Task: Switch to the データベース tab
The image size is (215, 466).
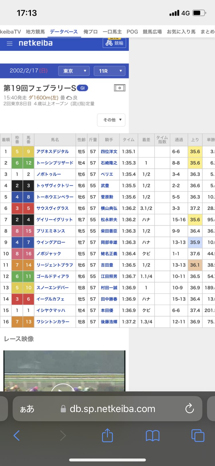Action: (64, 32)
